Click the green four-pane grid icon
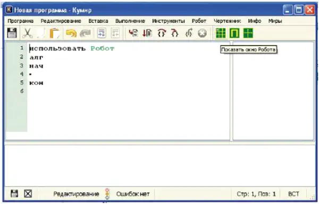Screen dimensions: 319x204 (248, 33)
